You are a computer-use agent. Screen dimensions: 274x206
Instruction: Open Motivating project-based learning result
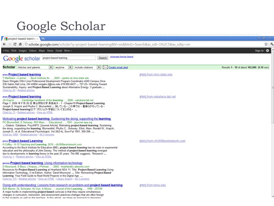tap(57, 119)
